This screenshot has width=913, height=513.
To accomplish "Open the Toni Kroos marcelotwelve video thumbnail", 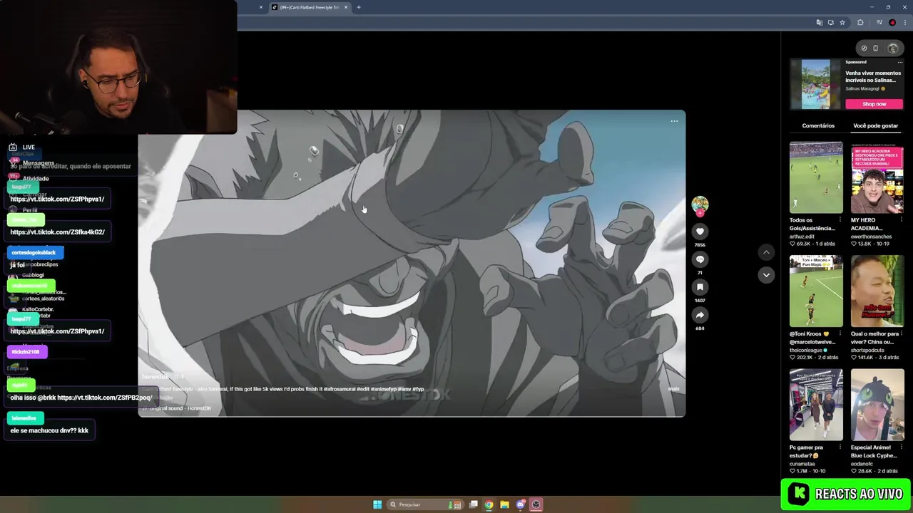I will [816, 291].
